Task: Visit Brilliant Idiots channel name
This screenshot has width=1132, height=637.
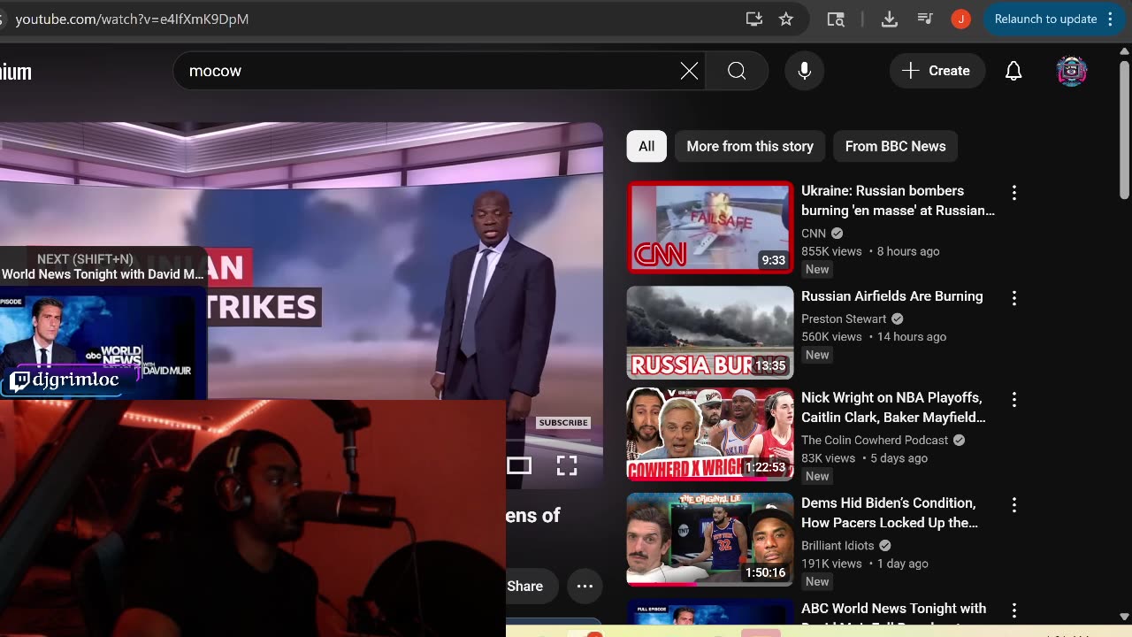Action: [838, 546]
